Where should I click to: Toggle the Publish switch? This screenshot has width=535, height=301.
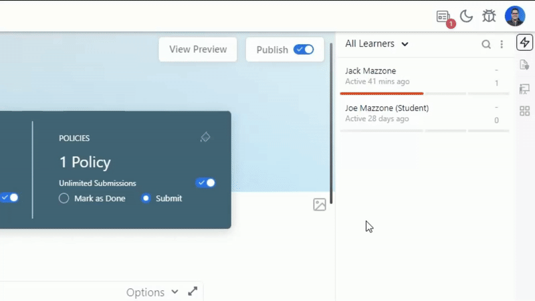click(304, 49)
